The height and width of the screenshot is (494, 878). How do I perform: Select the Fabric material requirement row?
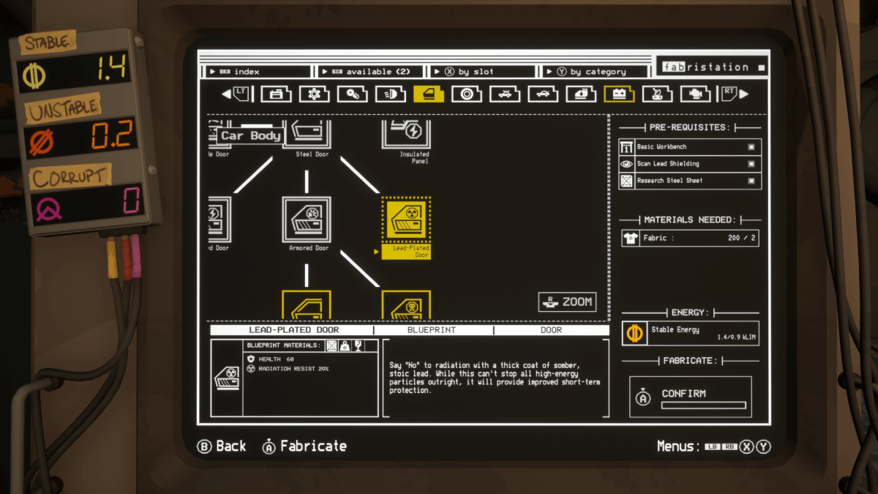point(690,238)
